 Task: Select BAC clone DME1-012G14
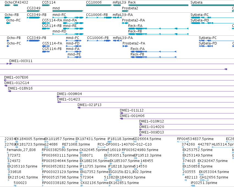(119, 86)
